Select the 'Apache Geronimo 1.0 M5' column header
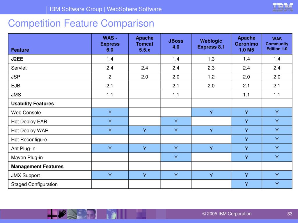 click(246, 44)
